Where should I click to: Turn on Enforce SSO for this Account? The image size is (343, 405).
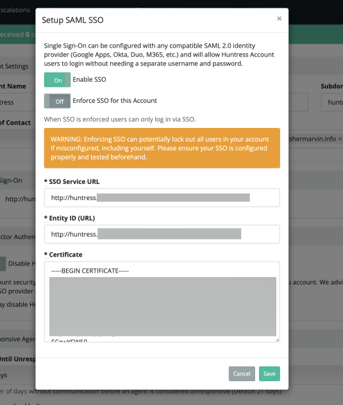coord(57,101)
